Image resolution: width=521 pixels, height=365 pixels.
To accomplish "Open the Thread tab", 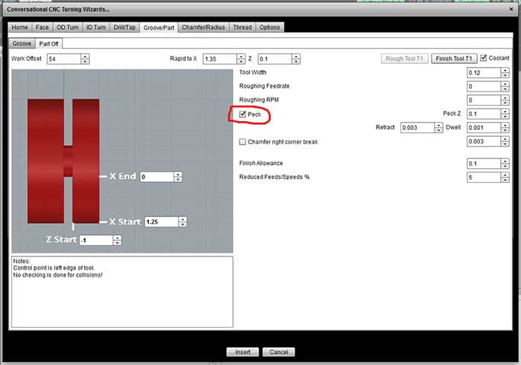I will point(242,28).
